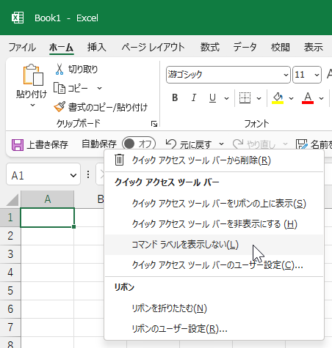Select column A header
This screenshot has height=348, width=332.
coord(47,199)
